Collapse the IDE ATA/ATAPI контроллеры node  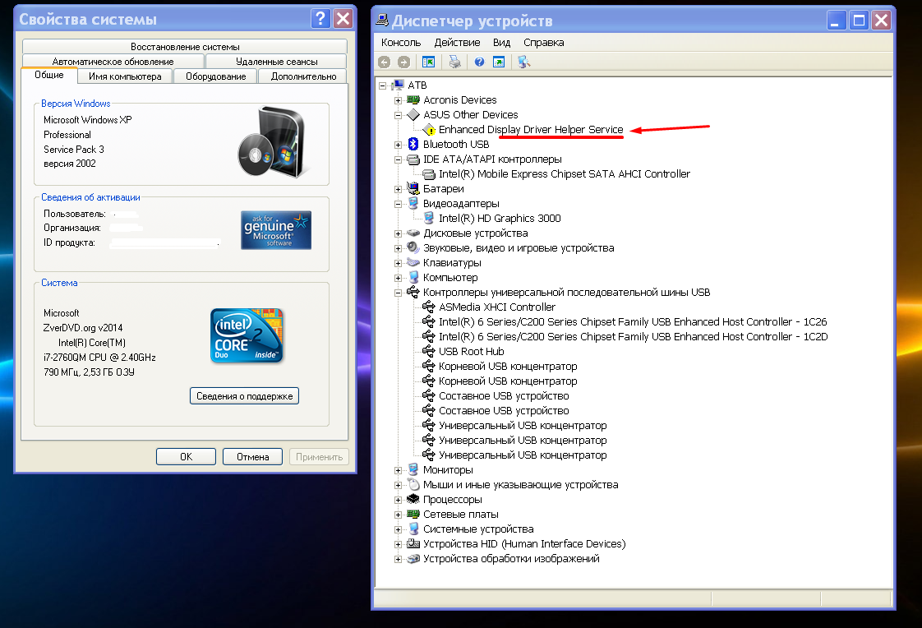[398, 159]
